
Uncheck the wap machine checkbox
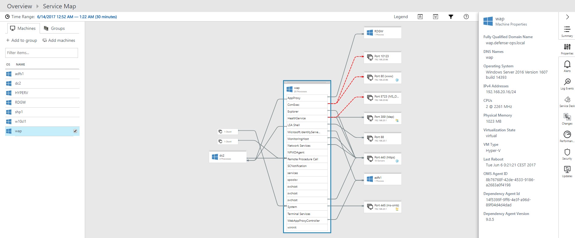tap(75, 131)
